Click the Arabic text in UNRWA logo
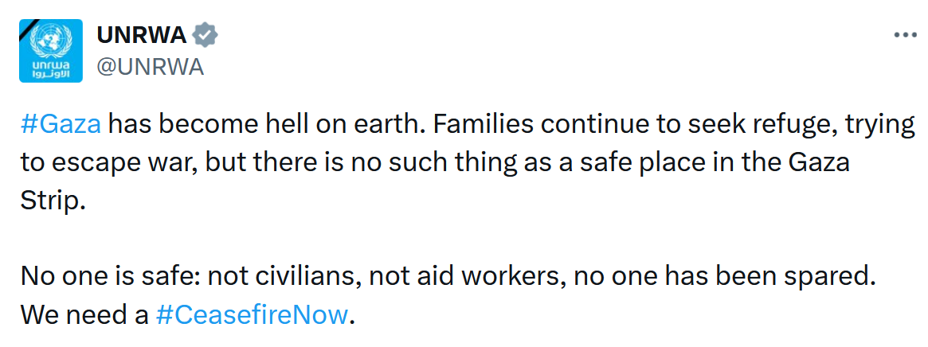928x347 pixels. [51, 73]
